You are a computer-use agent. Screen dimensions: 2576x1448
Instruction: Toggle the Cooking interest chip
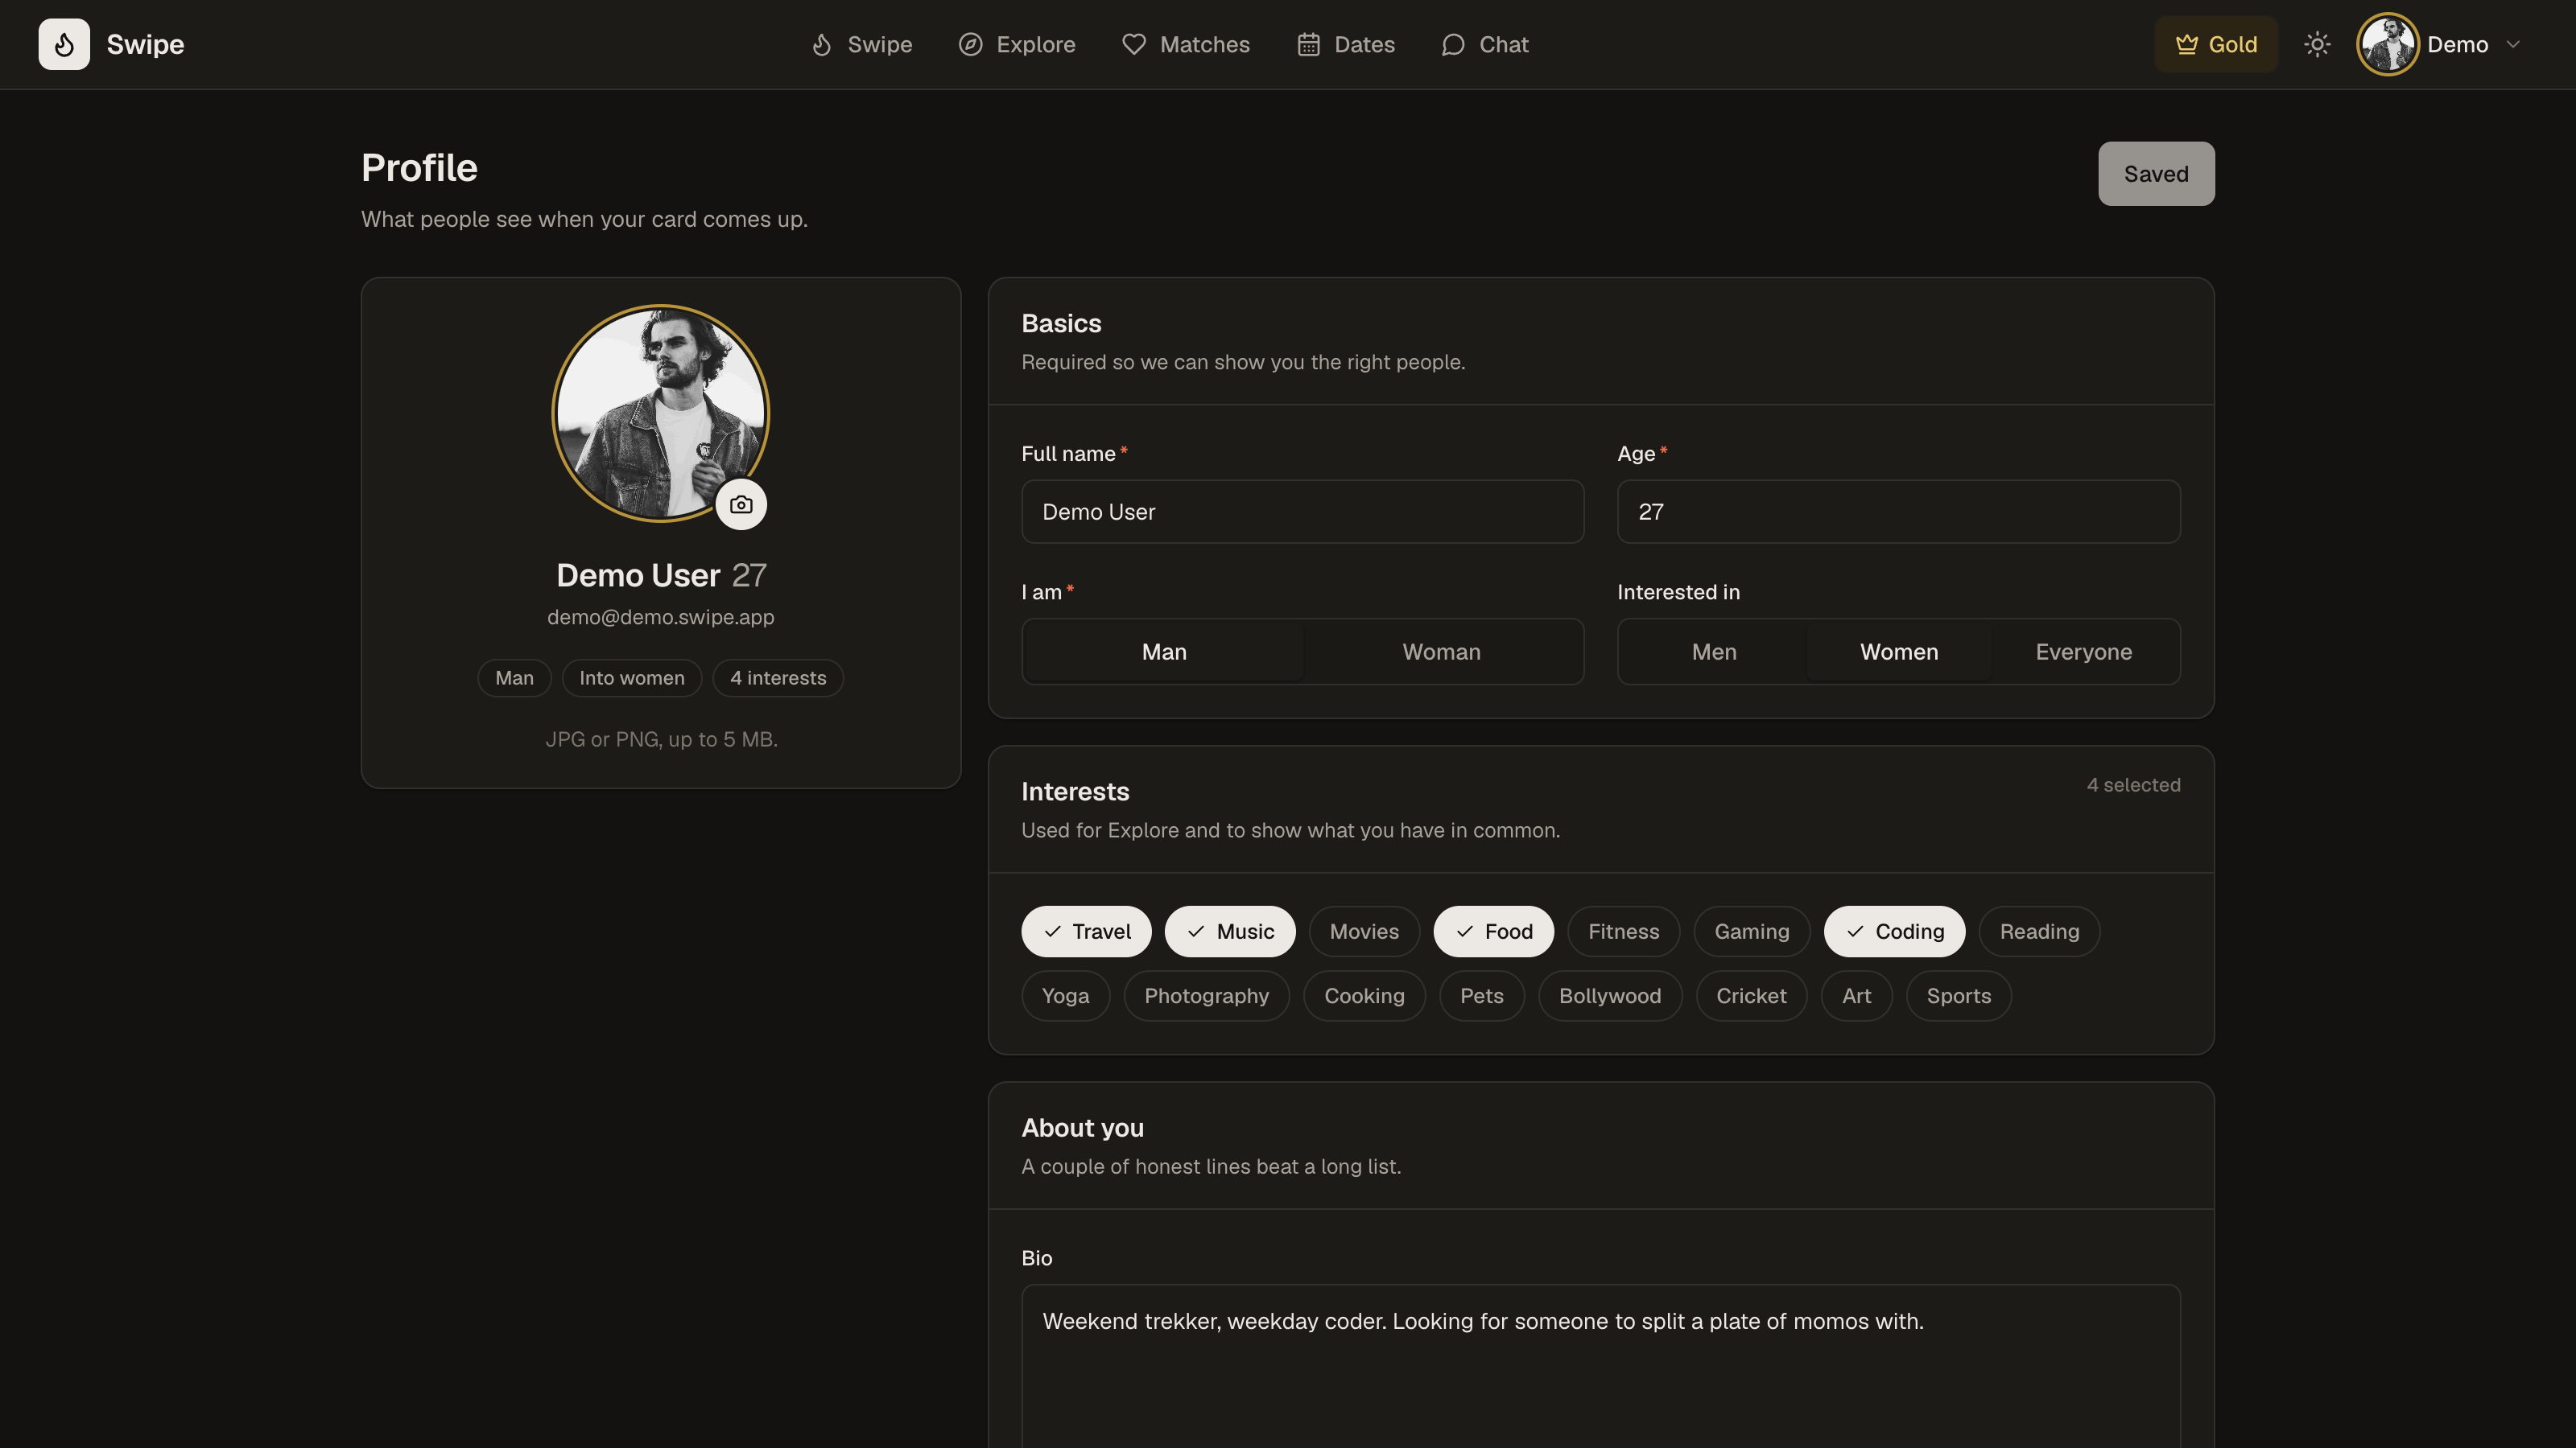[x=1364, y=997]
